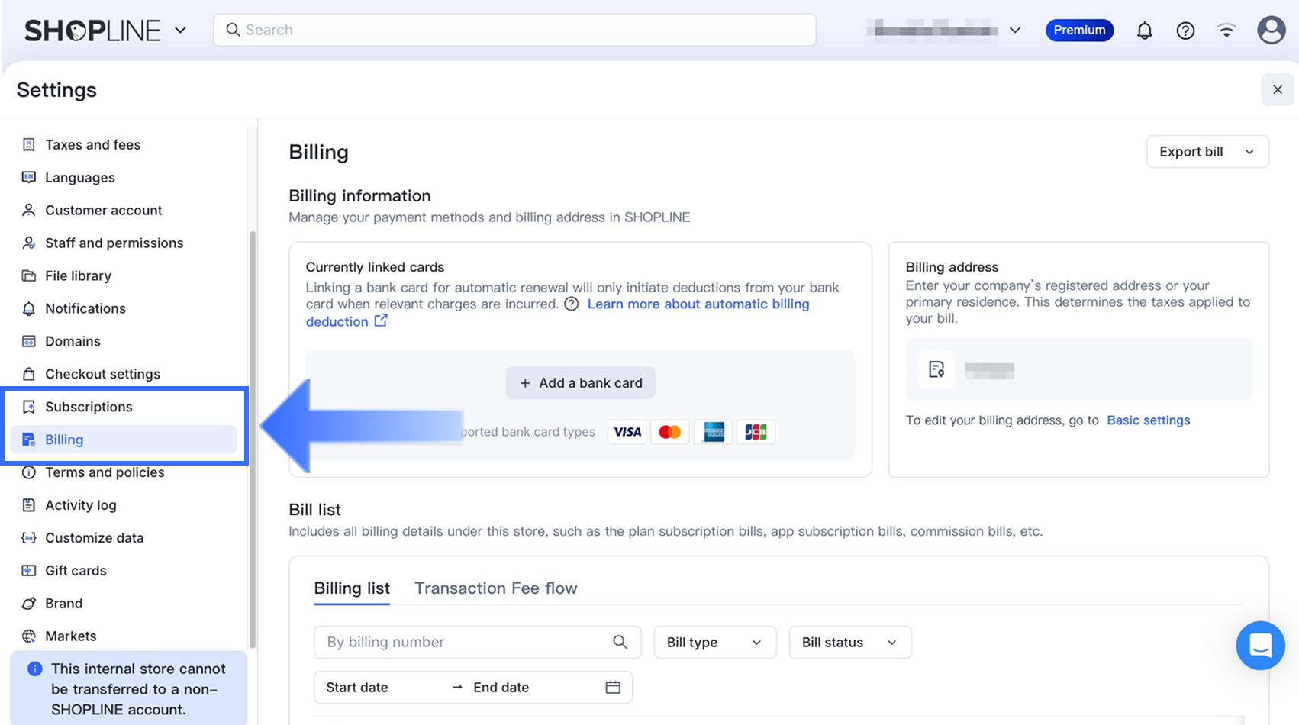
Task: Click the notifications bell icon in header
Action: tap(1144, 31)
